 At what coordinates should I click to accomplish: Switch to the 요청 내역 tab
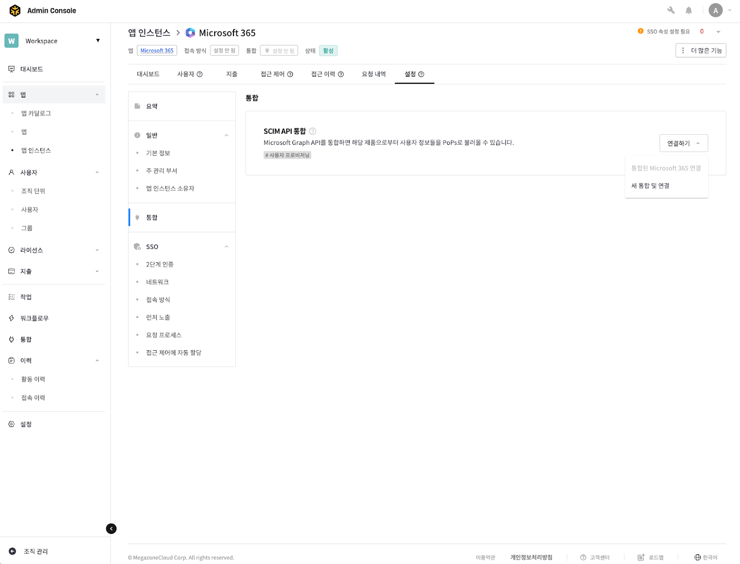[x=373, y=74]
